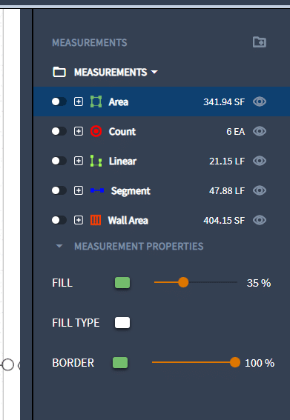This screenshot has width=290, height=420.
Task: Click the MEASUREMENTS folder name text
Action: [x=111, y=73]
